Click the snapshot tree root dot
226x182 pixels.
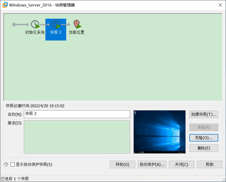(14, 24)
